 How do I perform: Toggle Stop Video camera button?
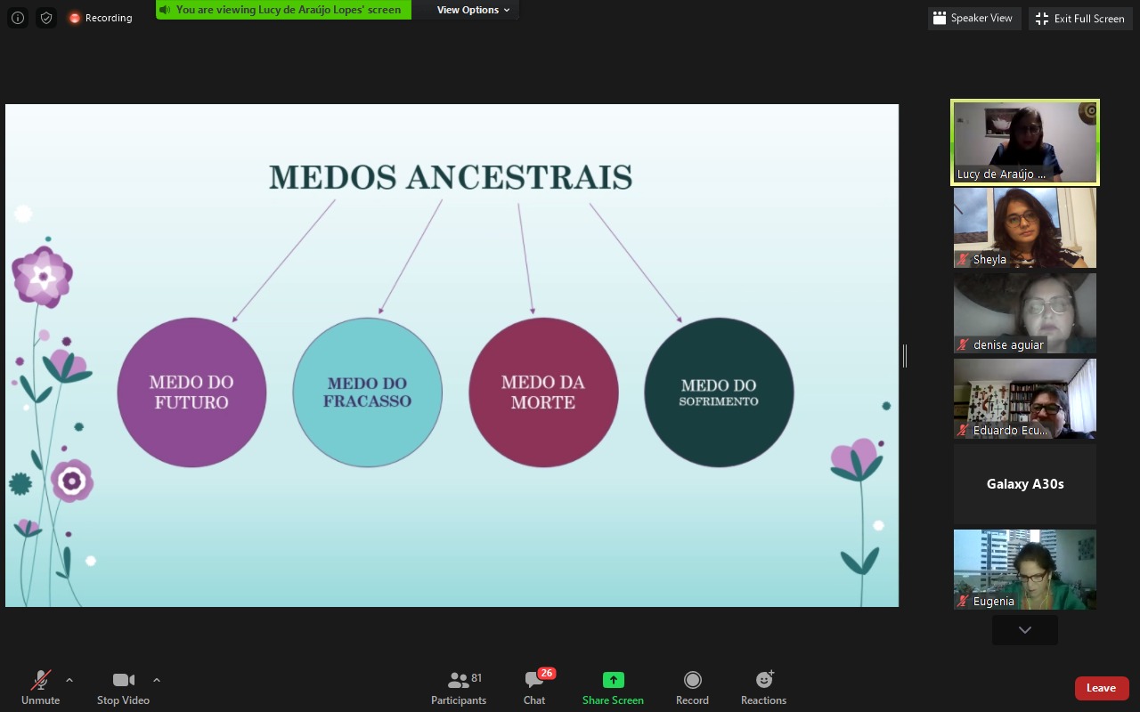pos(123,688)
